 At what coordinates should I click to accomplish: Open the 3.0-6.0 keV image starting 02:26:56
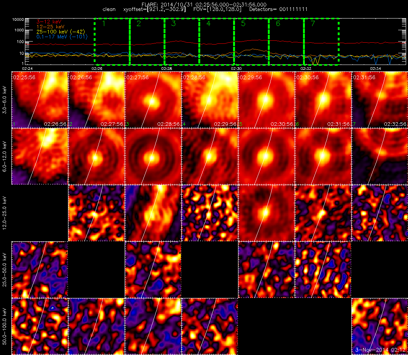pos(96,100)
